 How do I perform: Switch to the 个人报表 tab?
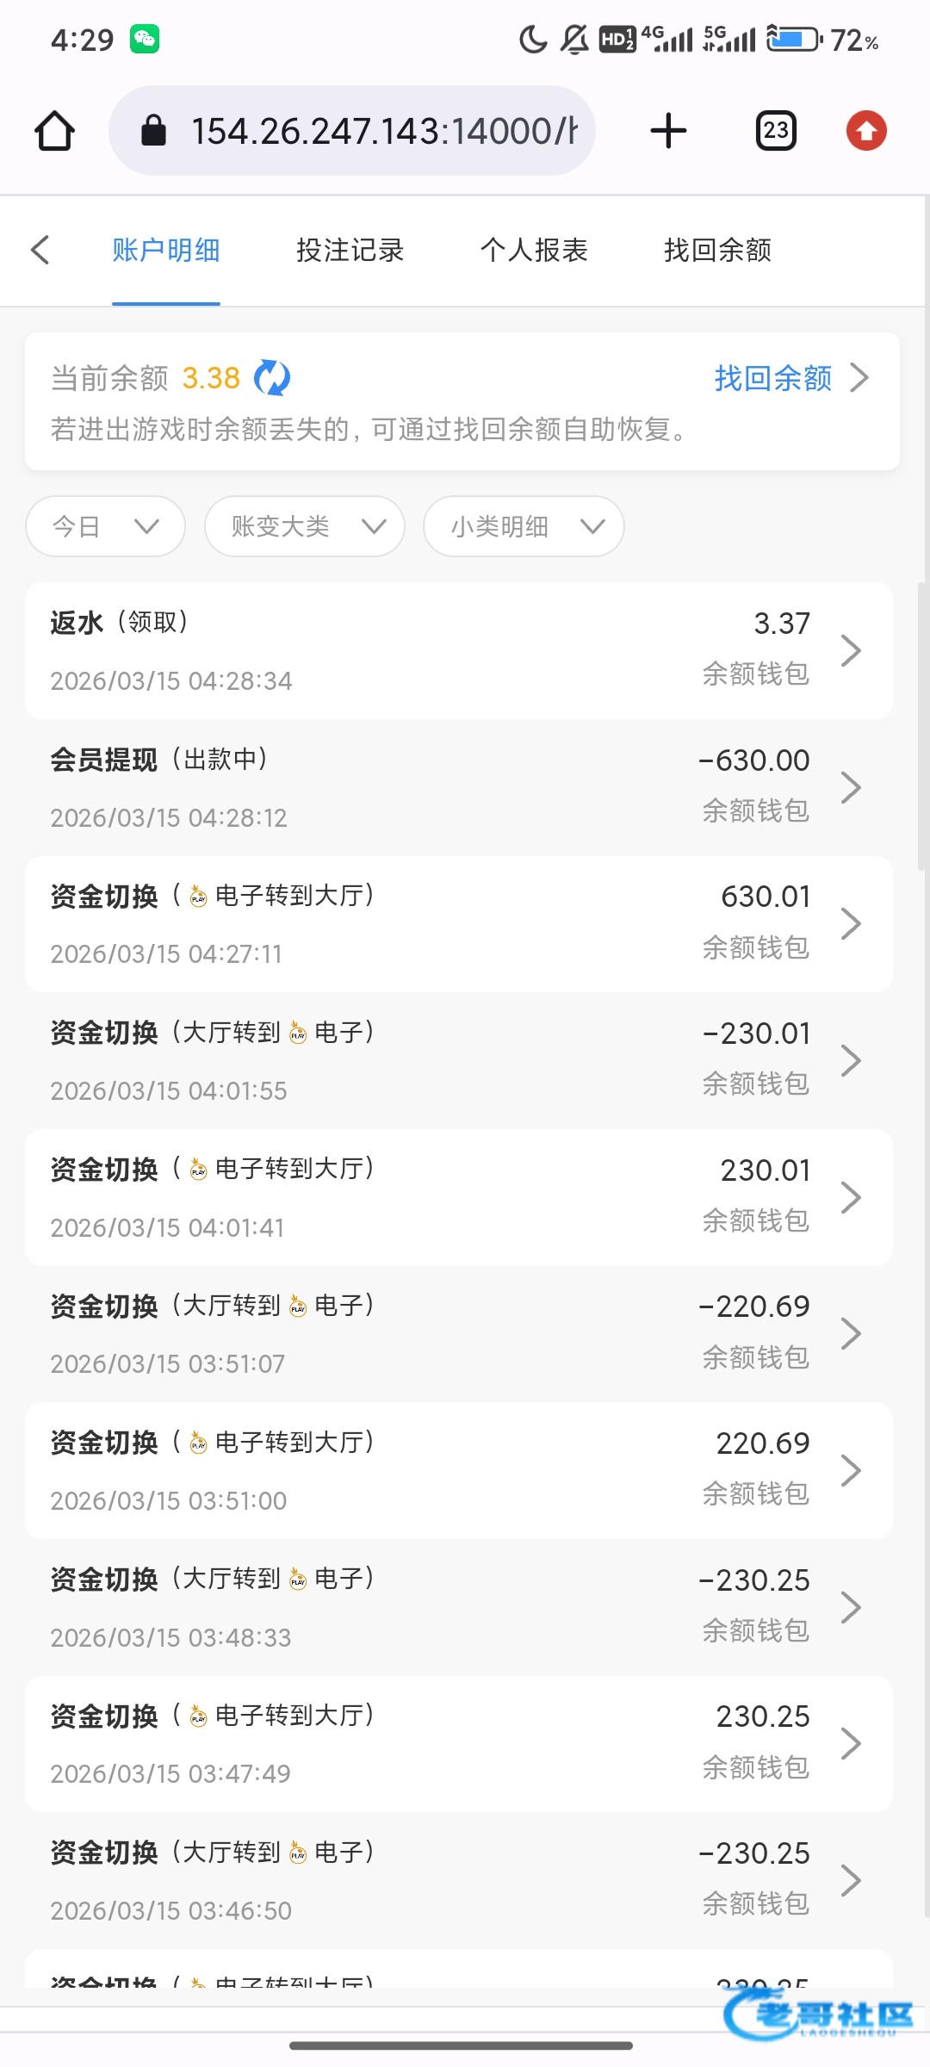coord(534,251)
